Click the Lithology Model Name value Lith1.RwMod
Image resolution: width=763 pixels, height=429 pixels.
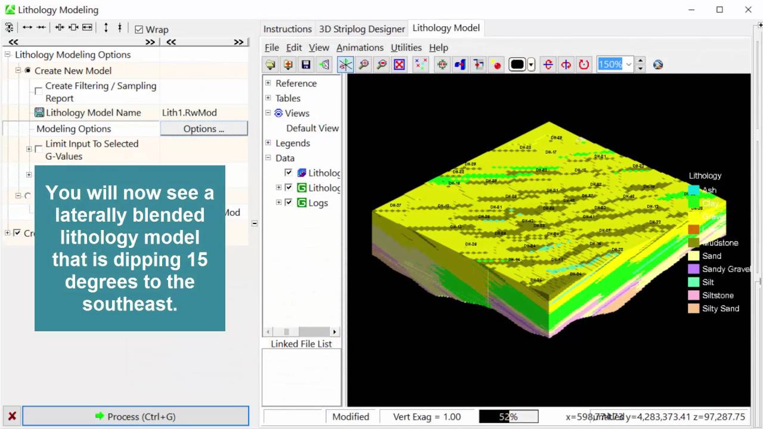190,113
